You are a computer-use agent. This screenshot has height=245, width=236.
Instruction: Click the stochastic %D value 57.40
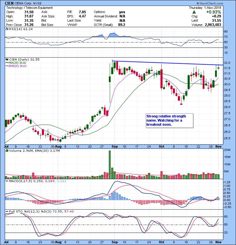click(x=69, y=211)
